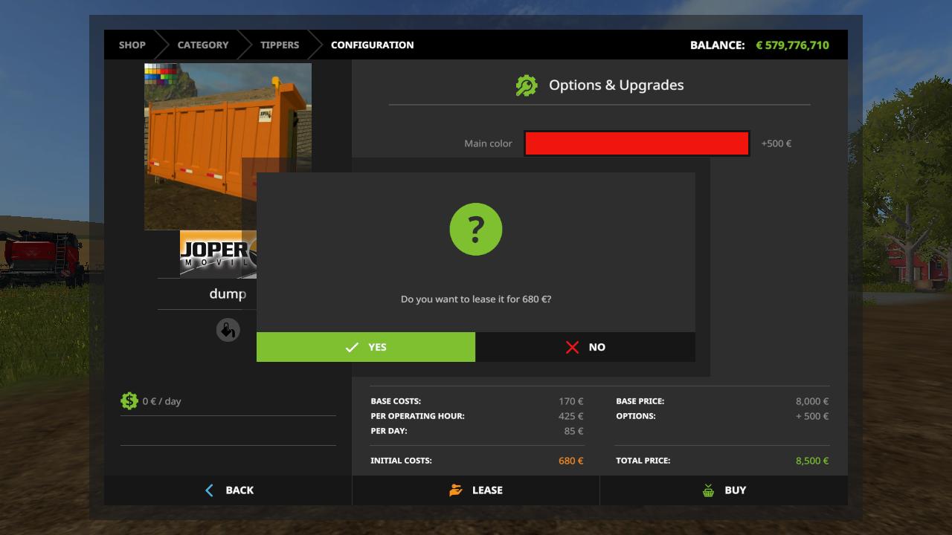Pick the red Main color swatch
This screenshot has width=952, height=535.
[637, 143]
